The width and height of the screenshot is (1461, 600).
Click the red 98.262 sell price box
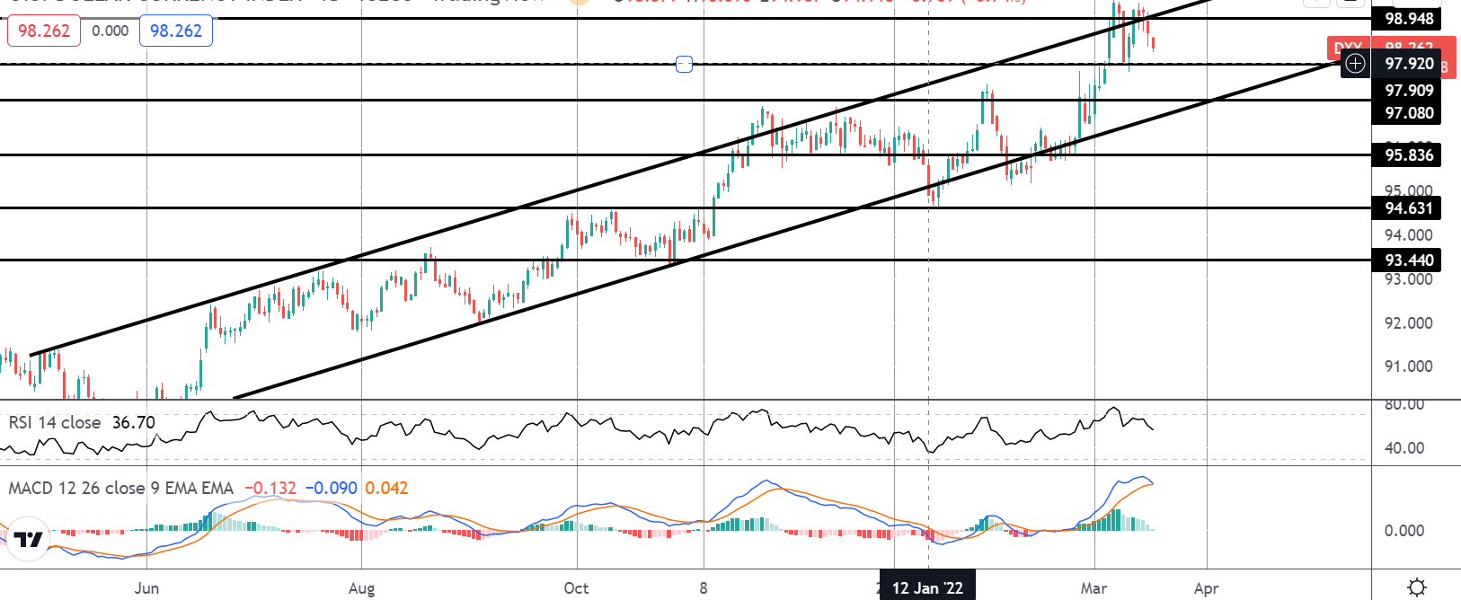(x=44, y=31)
